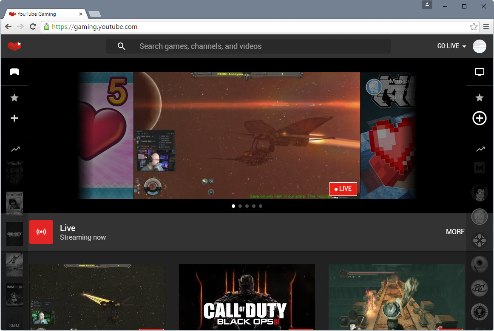Open the space stream thumbnail in Live row

coord(97,297)
